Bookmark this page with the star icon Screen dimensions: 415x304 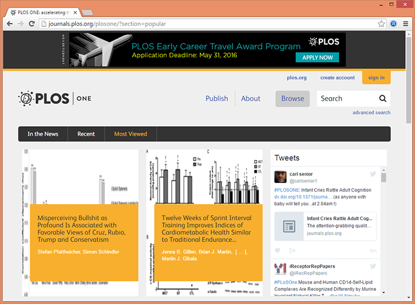click(381, 24)
